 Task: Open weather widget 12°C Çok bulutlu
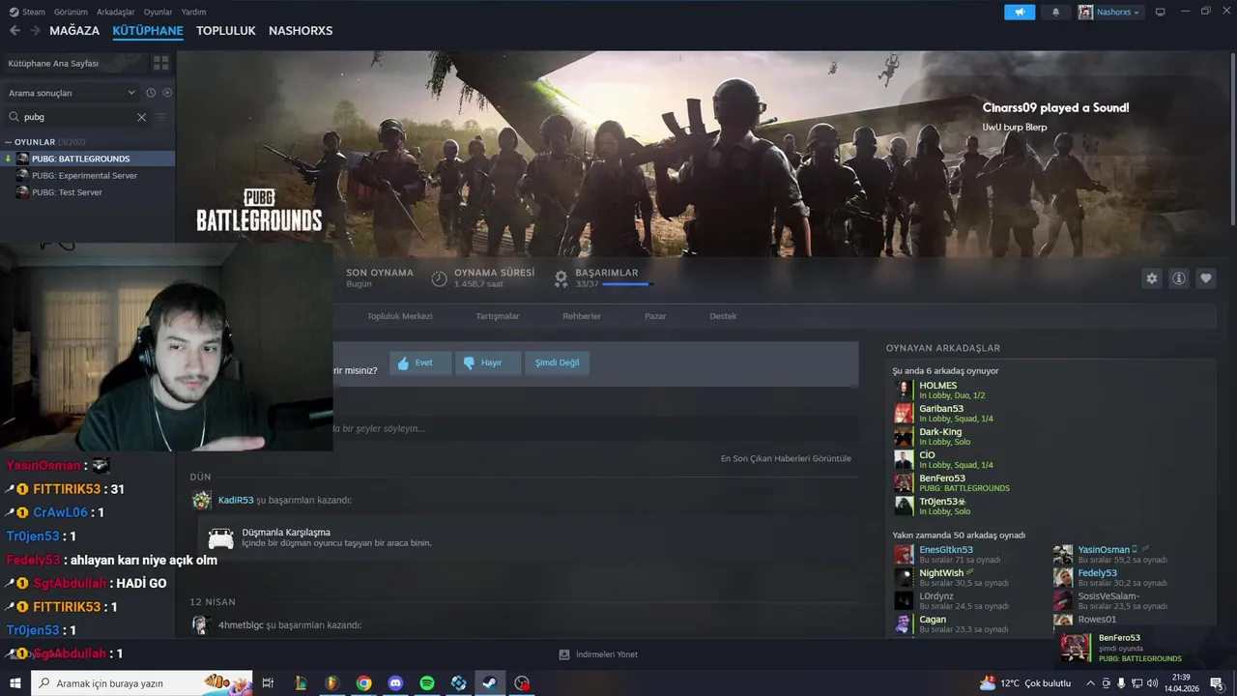1023,682
